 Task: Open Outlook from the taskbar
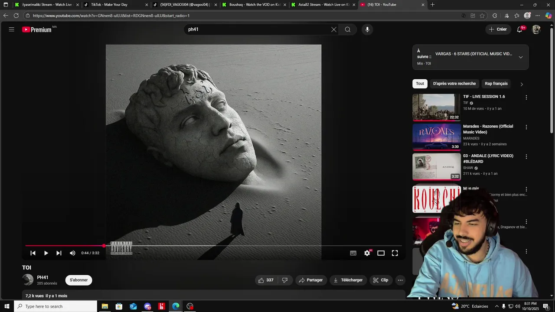coord(133,306)
